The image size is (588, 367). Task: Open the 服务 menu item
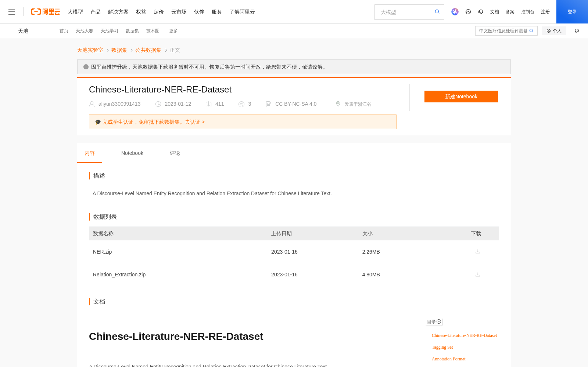[217, 12]
